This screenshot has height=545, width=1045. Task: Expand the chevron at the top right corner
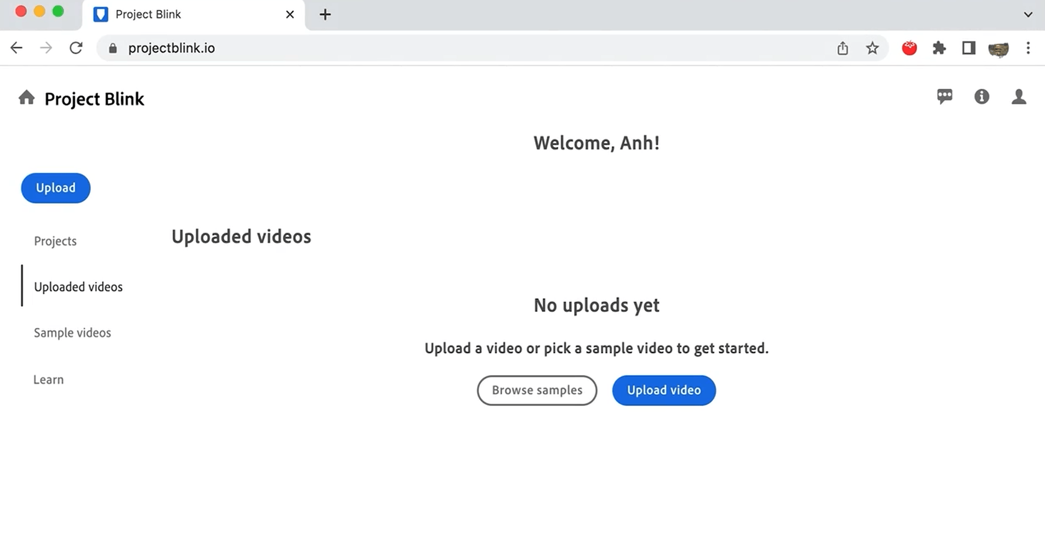[1027, 14]
